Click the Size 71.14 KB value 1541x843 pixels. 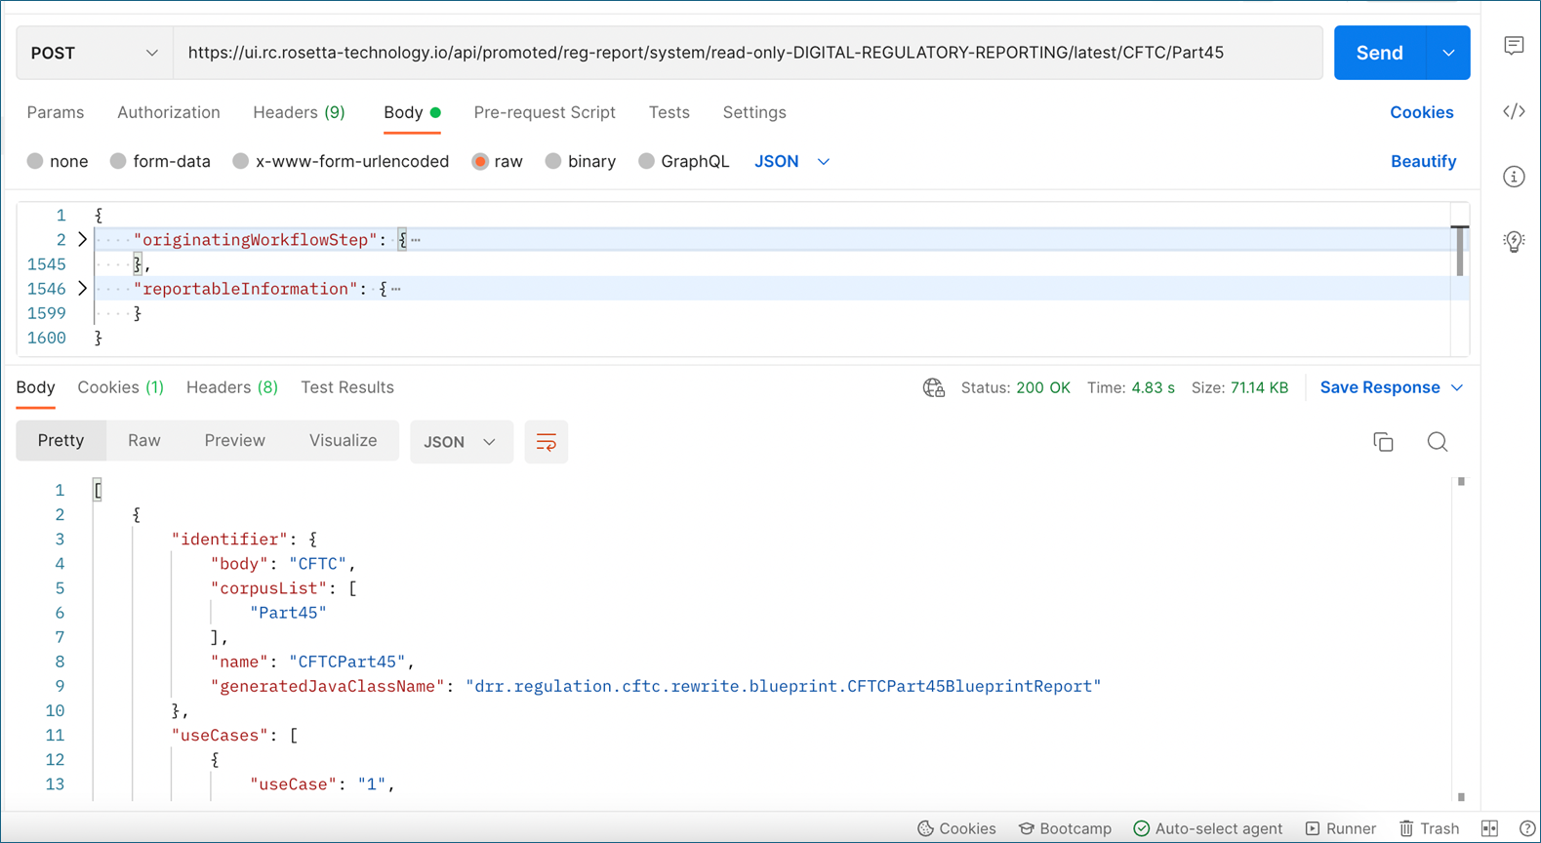(x=1260, y=387)
